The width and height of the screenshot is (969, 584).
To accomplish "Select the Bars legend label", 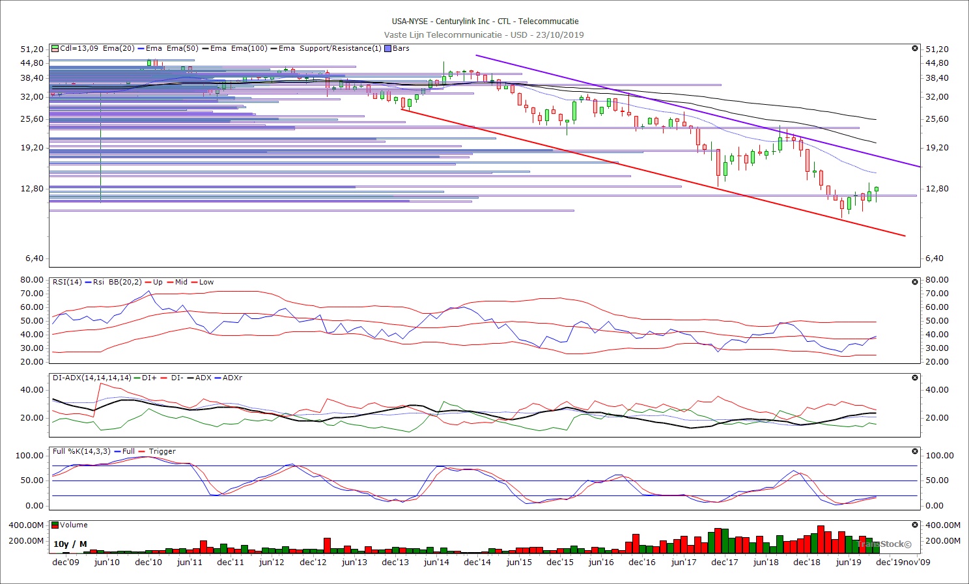I will [401, 49].
